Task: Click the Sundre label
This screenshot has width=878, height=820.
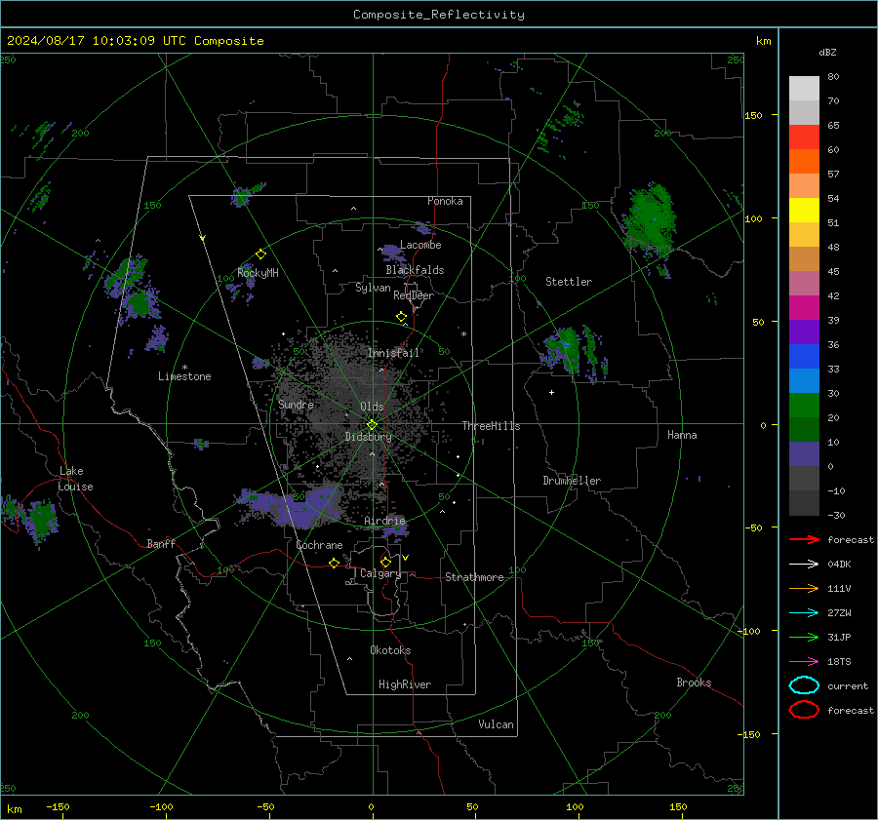Action: (296, 404)
